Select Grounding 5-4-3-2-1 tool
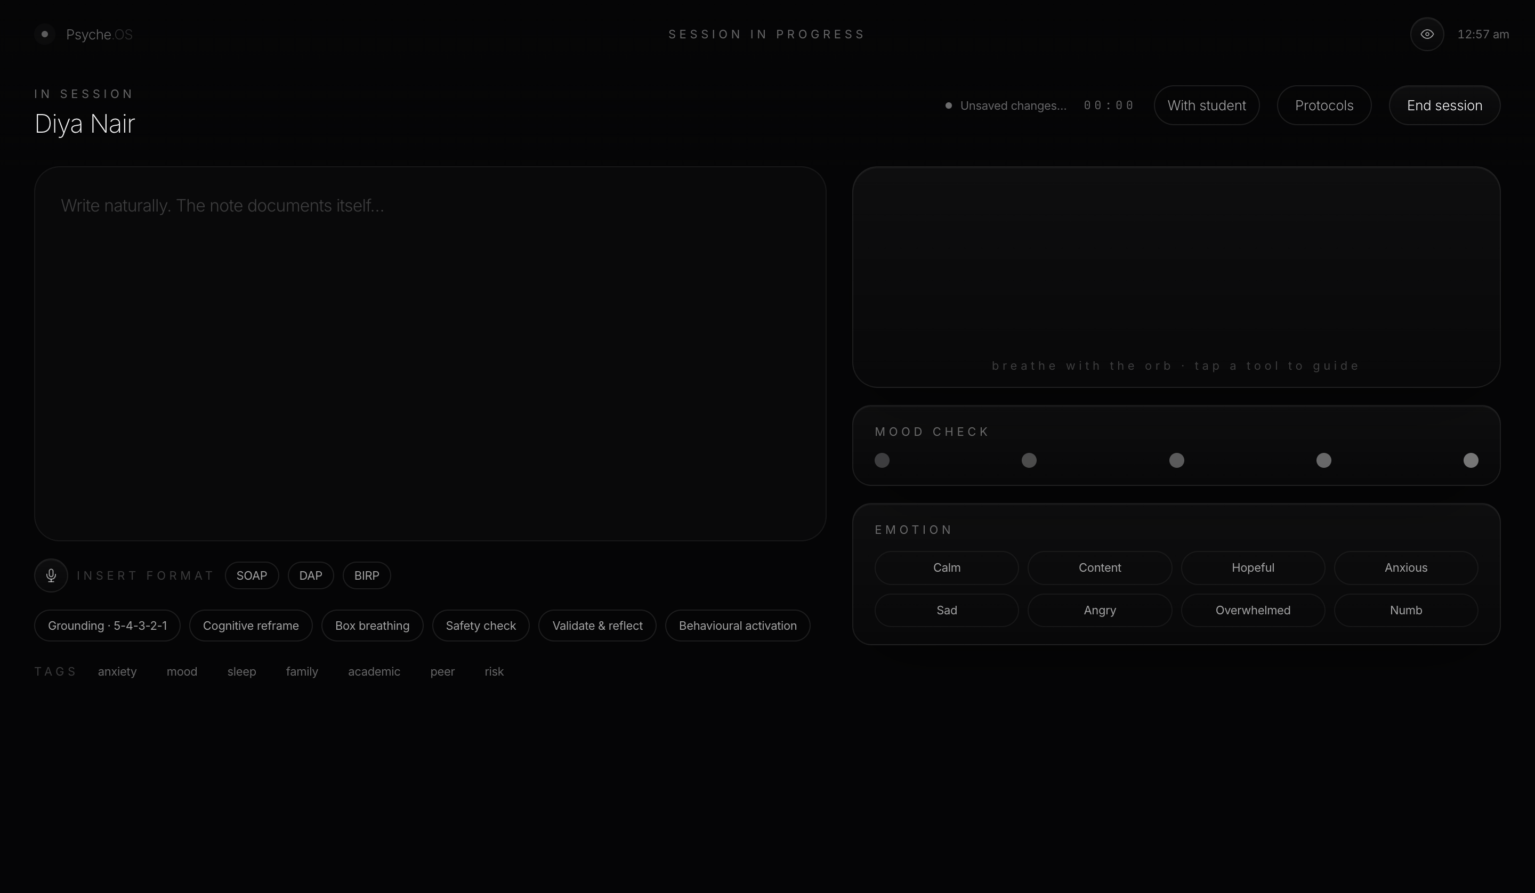This screenshot has height=893, width=1535. (107, 625)
